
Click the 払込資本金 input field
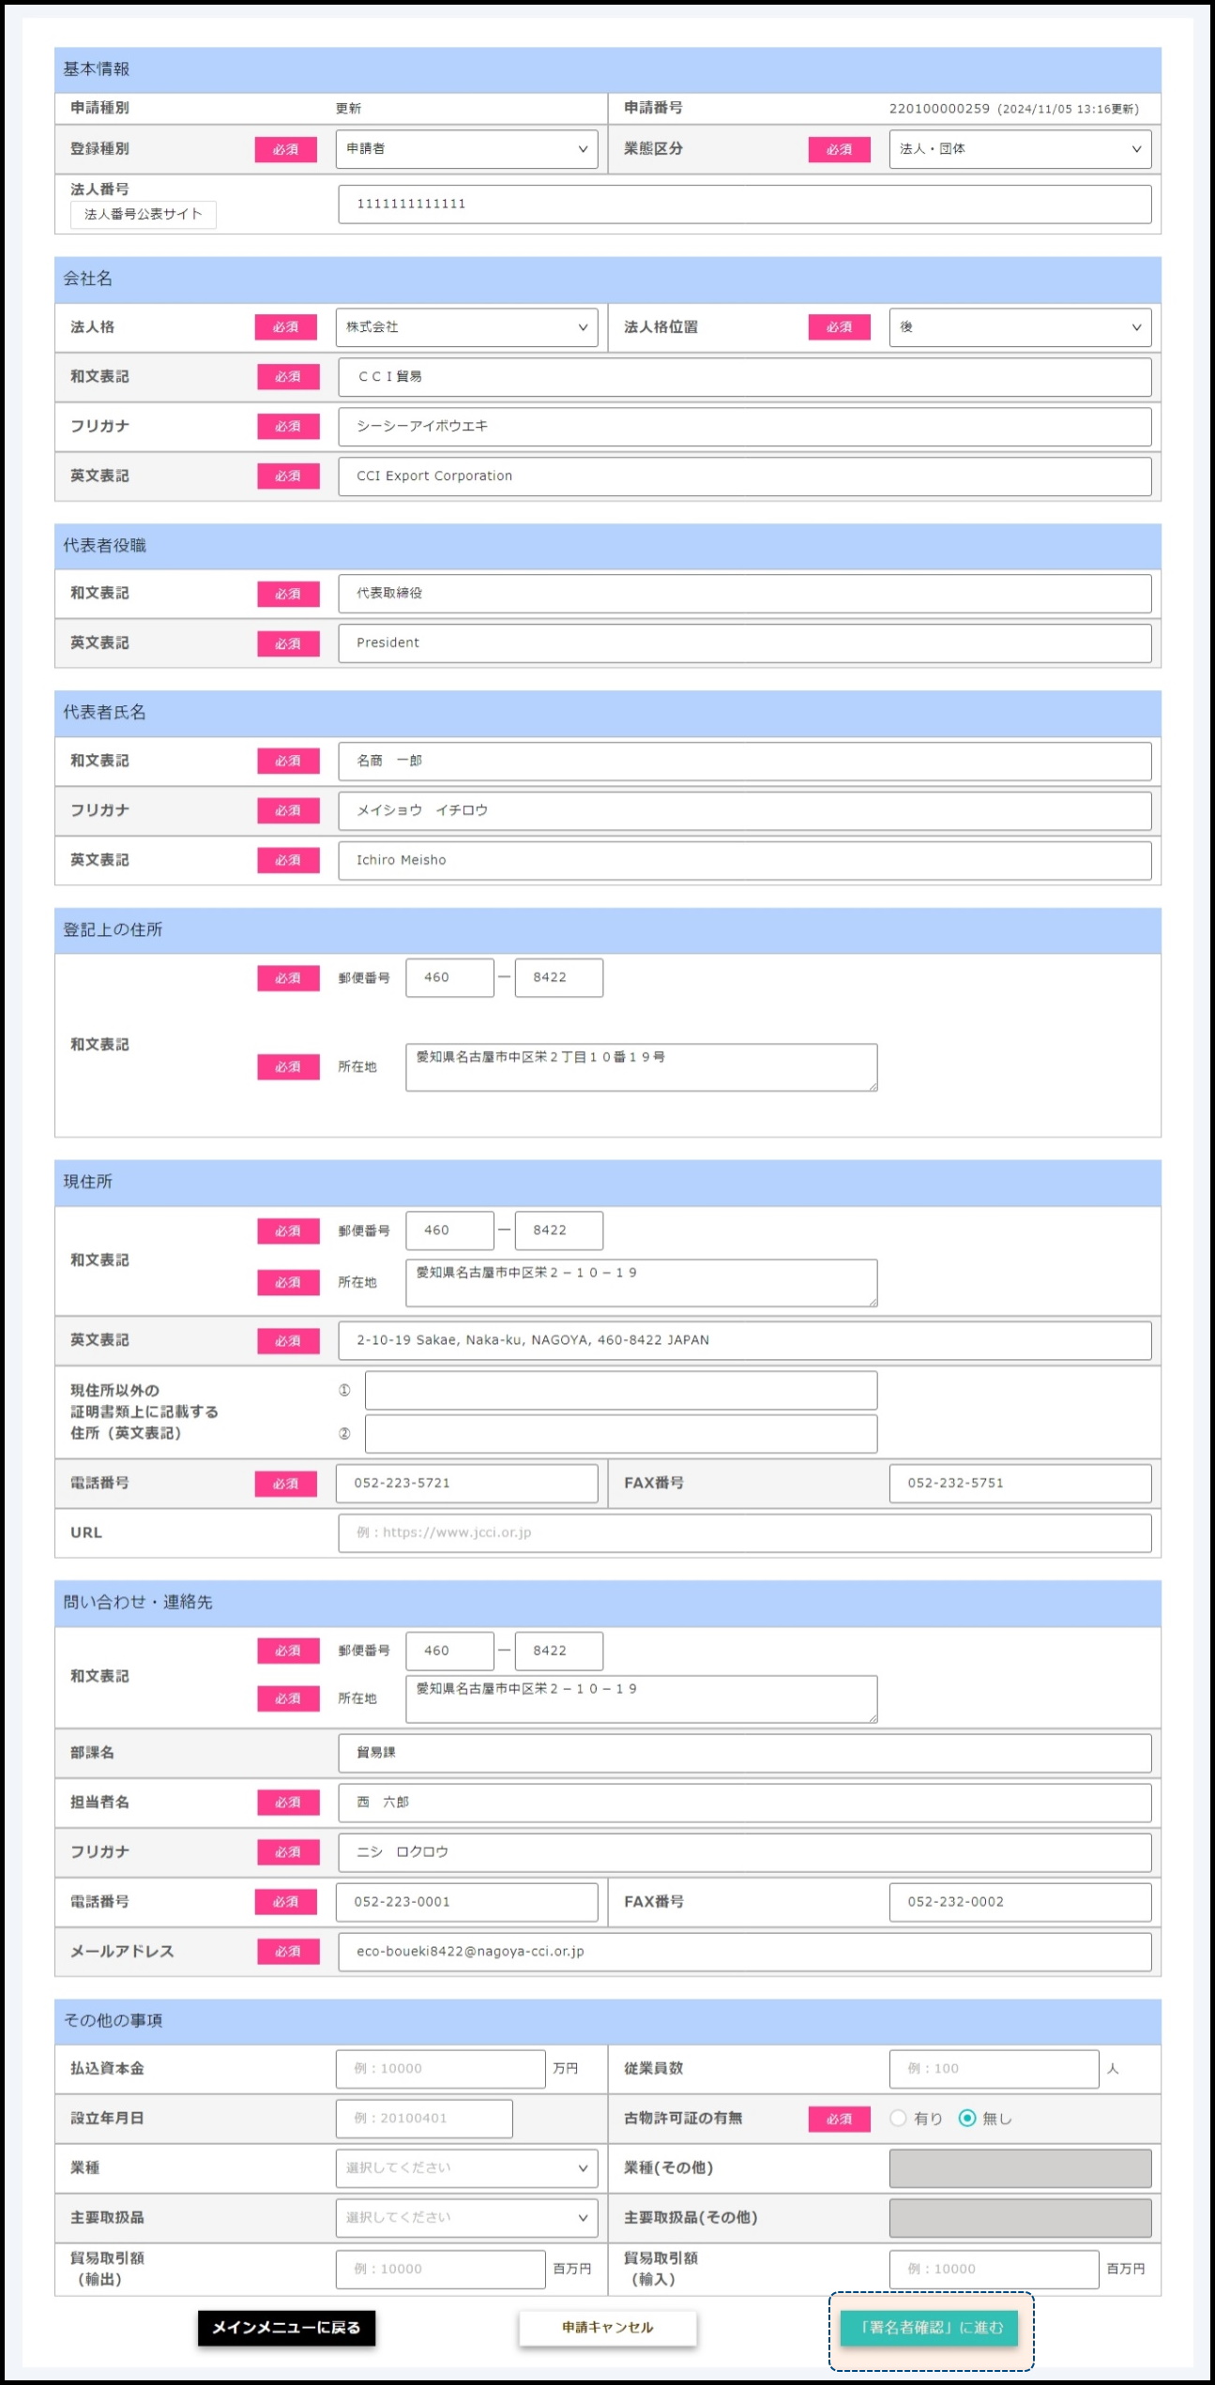(440, 2069)
